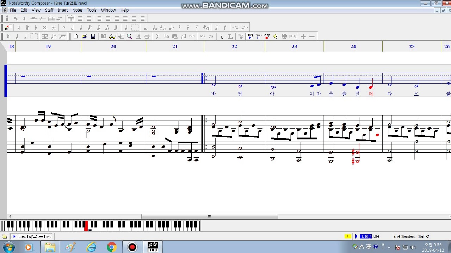This screenshot has height=253, width=451.
Task: Open the Notes menu
Action: click(78, 10)
